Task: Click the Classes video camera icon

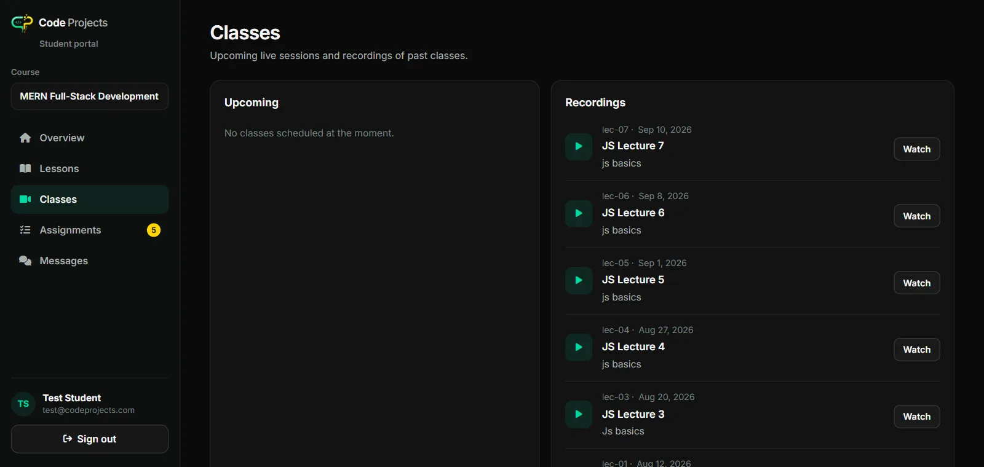Action: [25, 199]
